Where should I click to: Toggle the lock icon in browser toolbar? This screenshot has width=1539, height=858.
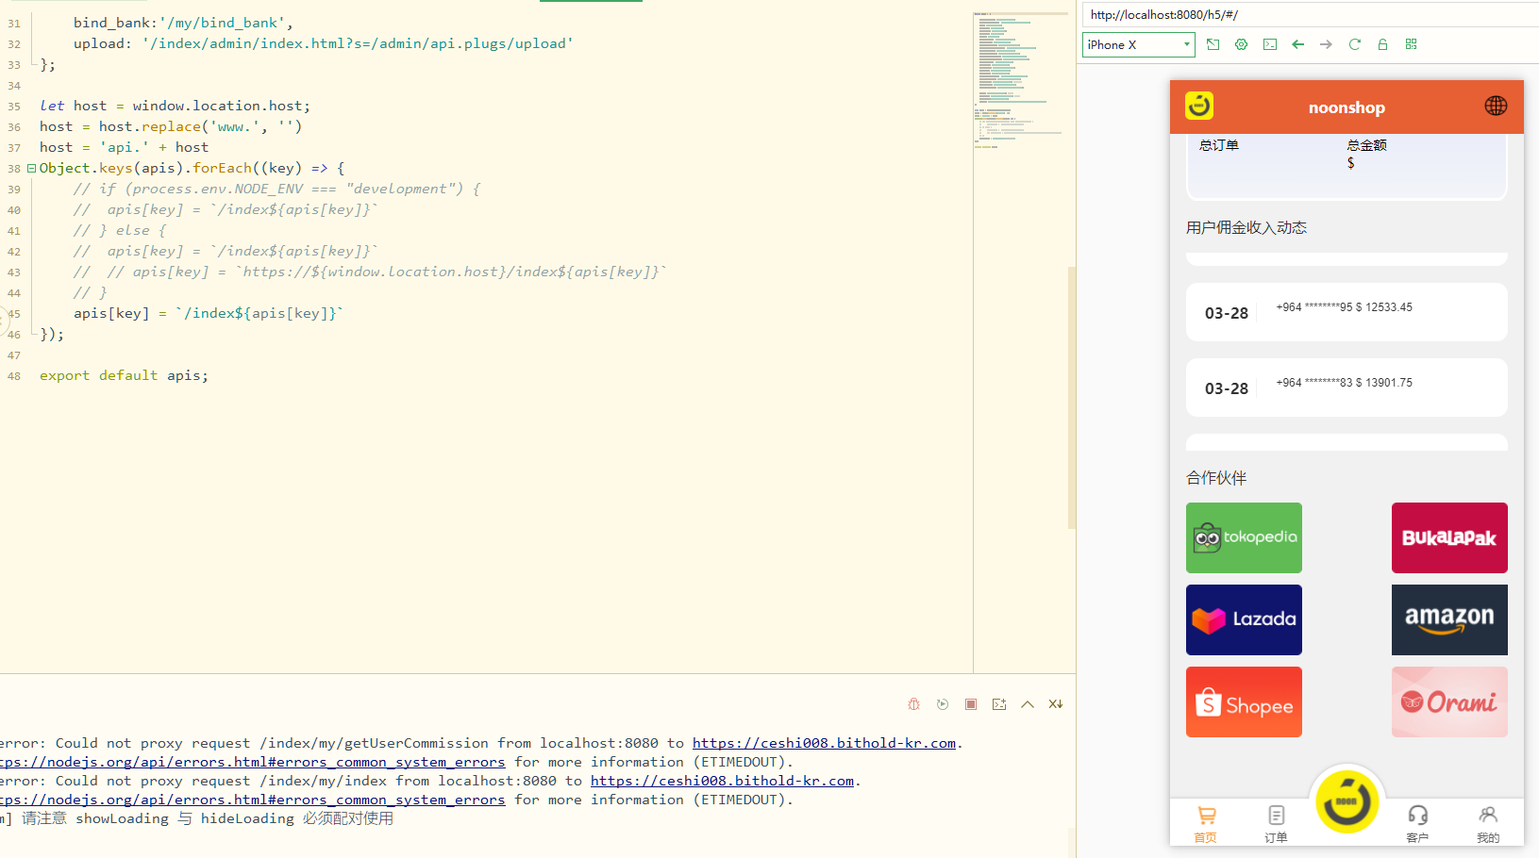pos(1382,44)
